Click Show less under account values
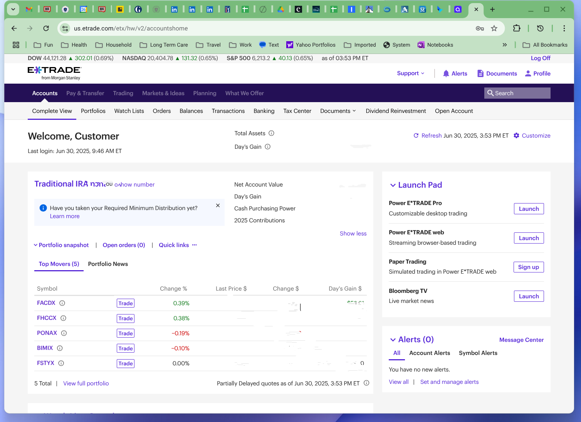 pyautogui.click(x=353, y=234)
